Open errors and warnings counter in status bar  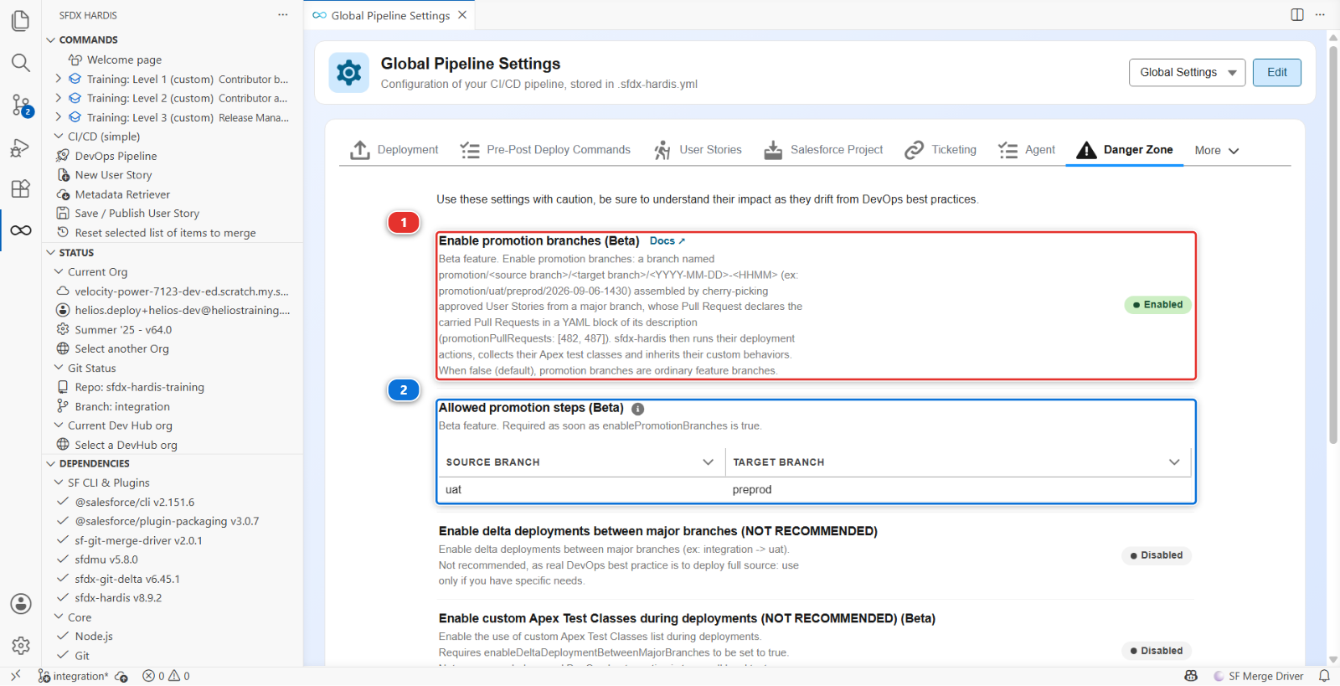[x=166, y=676]
